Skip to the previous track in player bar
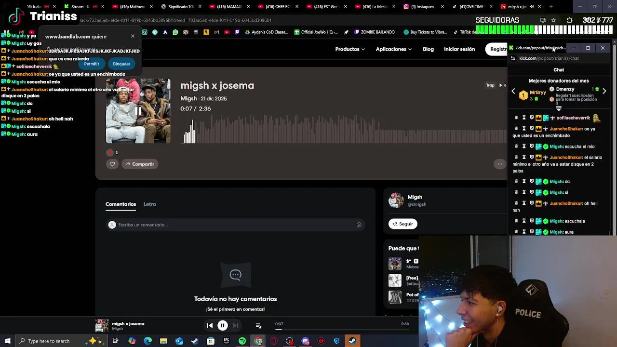 (210, 325)
